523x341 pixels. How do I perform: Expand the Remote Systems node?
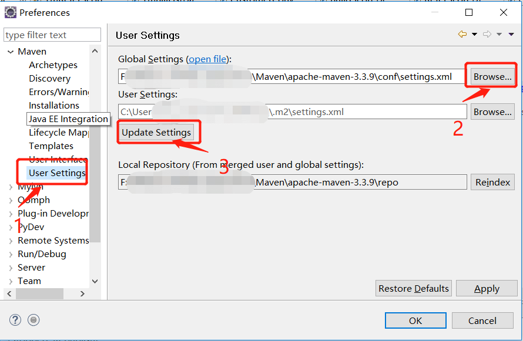[x=11, y=241]
